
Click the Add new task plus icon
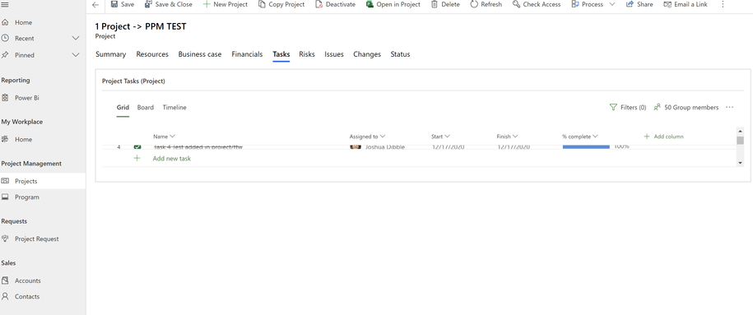137,158
